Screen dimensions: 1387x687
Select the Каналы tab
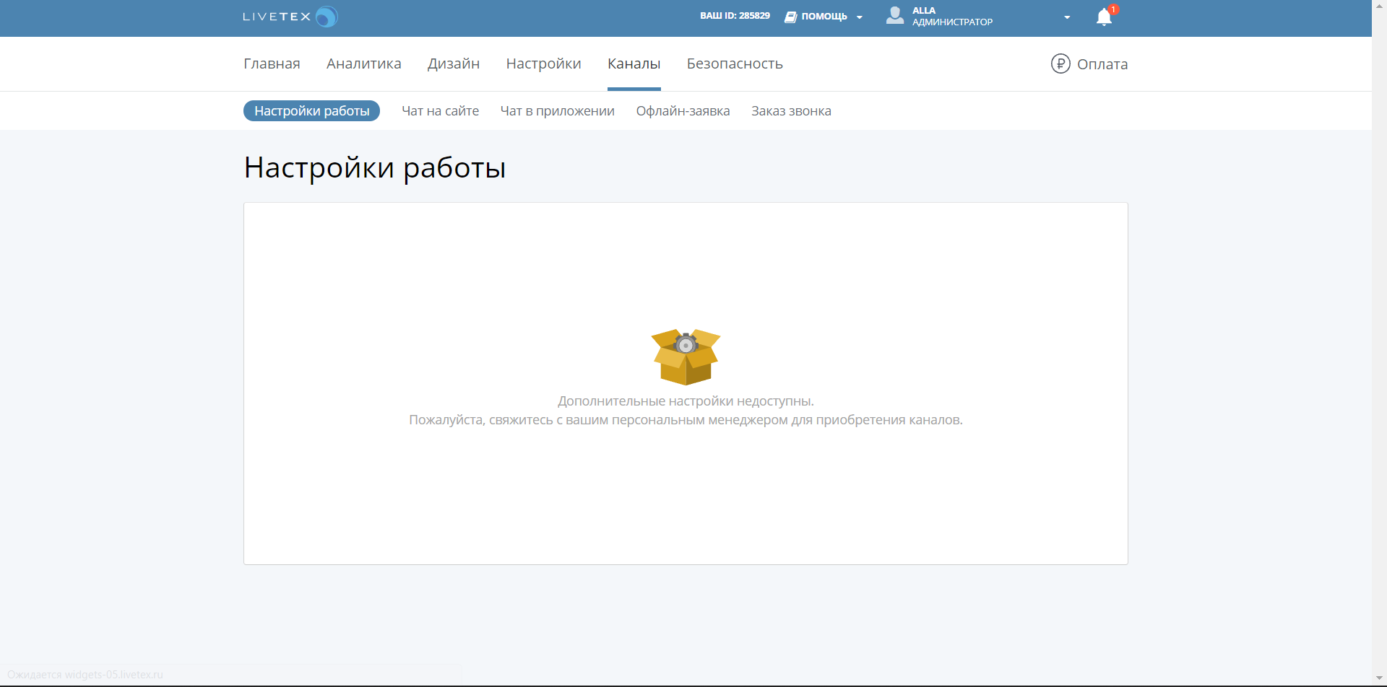point(634,64)
